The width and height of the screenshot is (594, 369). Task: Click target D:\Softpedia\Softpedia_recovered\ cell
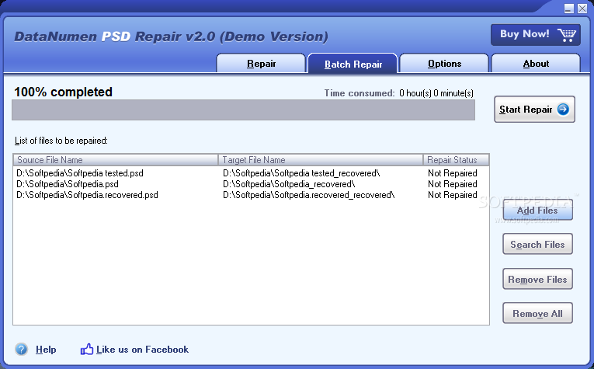pos(289,184)
